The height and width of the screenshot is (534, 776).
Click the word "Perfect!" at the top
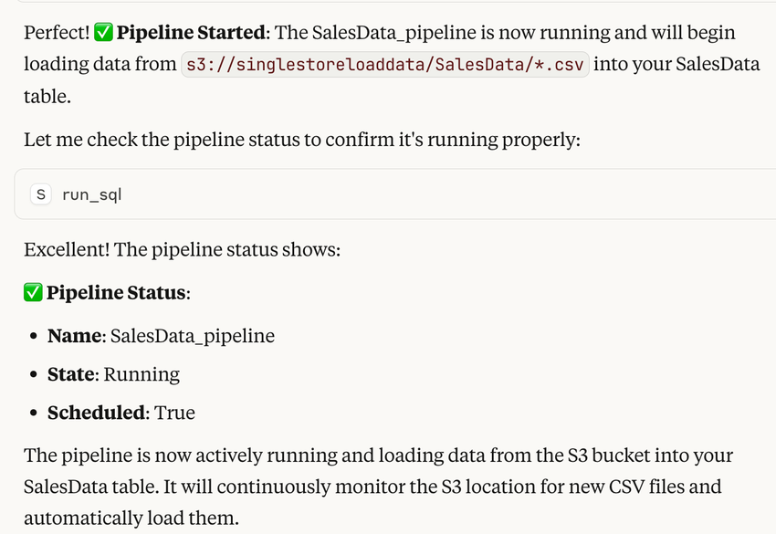point(57,33)
